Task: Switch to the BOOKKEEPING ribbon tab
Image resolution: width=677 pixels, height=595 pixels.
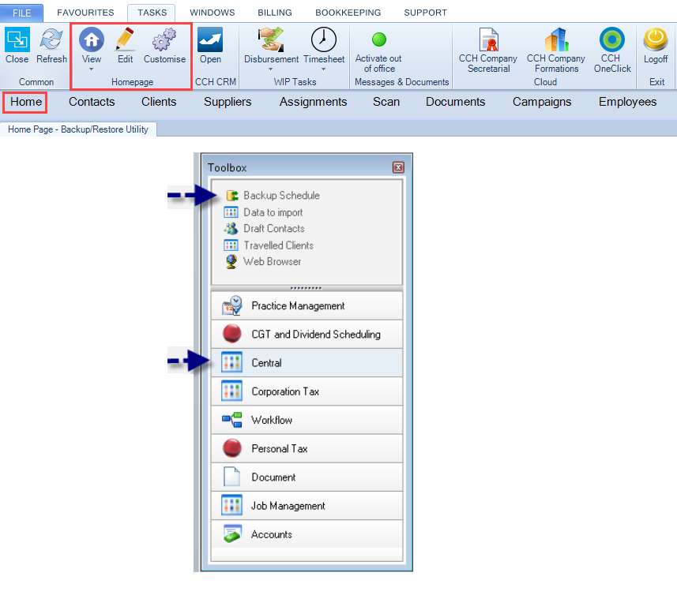Action: coord(348,13)
